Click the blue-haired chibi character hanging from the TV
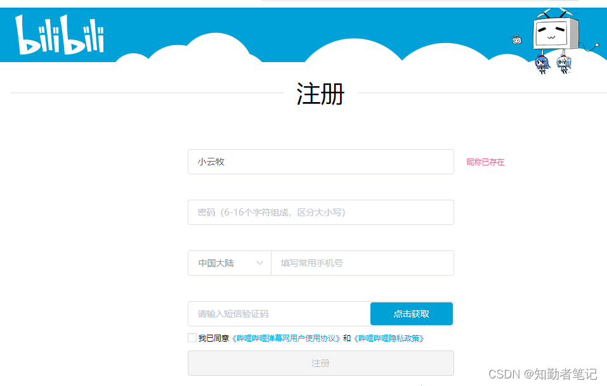607x386 pixels. pyautogui.click(x=542, y=62)
